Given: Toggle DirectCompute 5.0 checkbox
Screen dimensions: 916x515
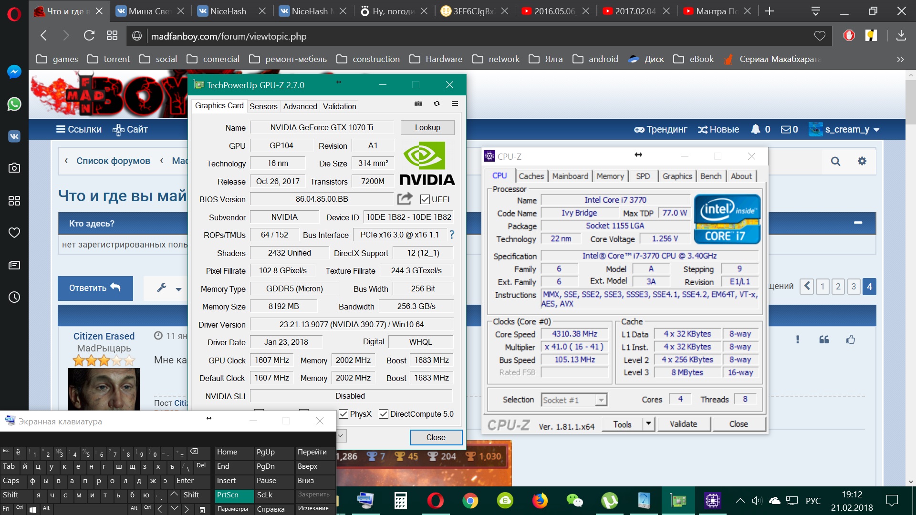Looking at the screenshot, I should pyautogui.click(x=383, y=414).
